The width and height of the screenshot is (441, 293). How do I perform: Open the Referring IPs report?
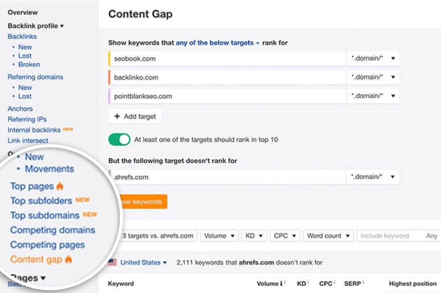click(27, 119)
